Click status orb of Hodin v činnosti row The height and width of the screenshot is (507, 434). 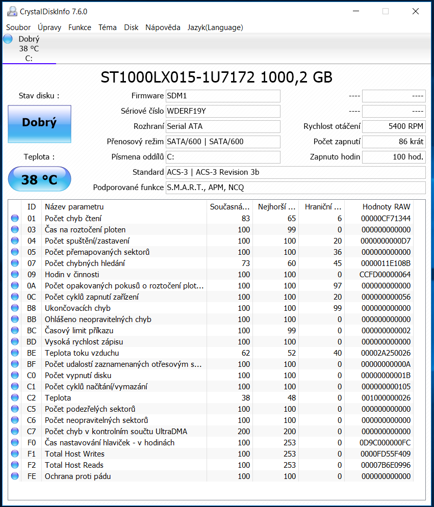pyautogui.click(x=15, y=275)
